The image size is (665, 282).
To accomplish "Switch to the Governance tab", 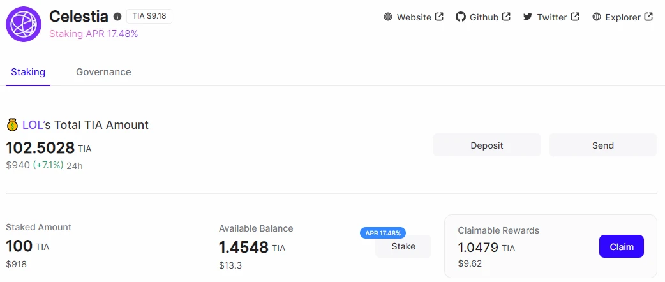I will click(x=103, y=72).
